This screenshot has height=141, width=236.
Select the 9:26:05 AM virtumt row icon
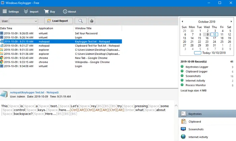(x=2, y=33)
